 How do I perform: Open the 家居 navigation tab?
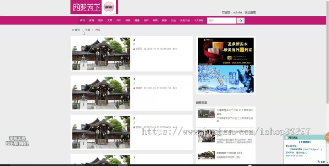[155, 20]
